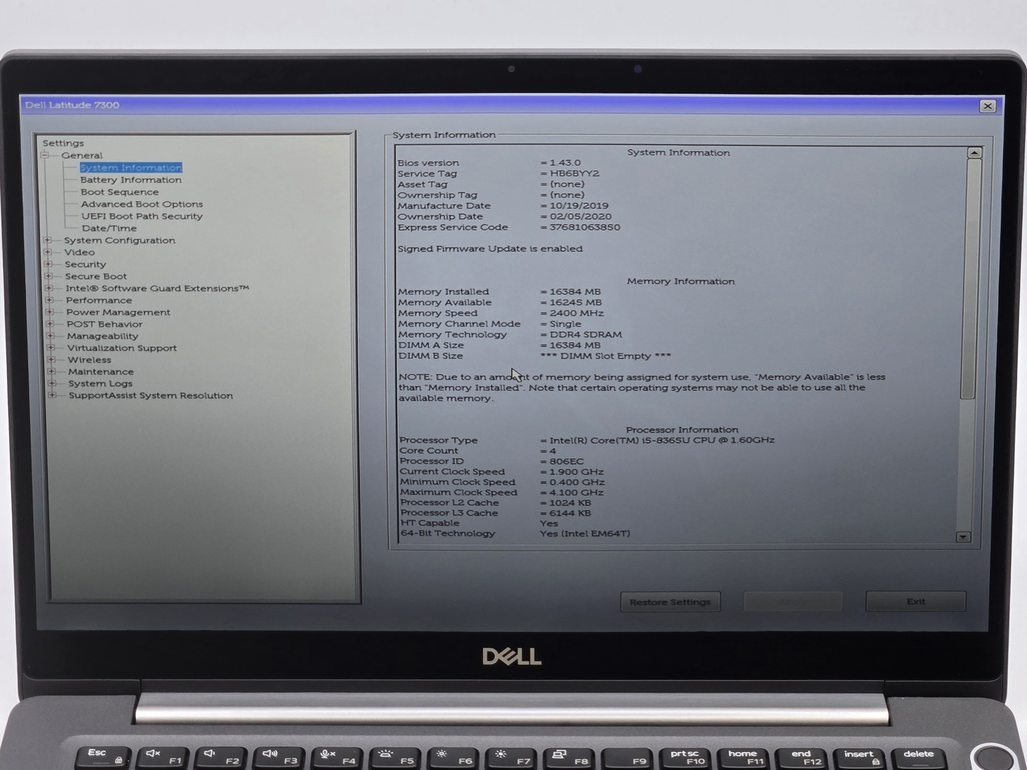This screenshot has height=770, width=1027.
Task: Expand SupportAssist System Resolution node
Action: click(x=52, y=395)
